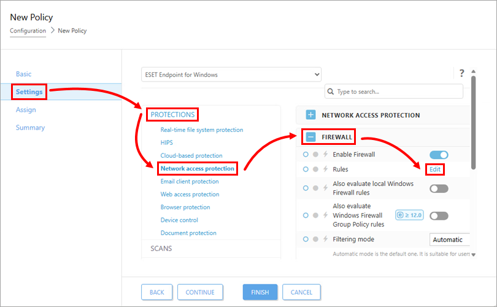The height and width of the screenshot is (307, 497).
Task: Open the Basic section
Action: pyautogui.click(x=23, y=74)
